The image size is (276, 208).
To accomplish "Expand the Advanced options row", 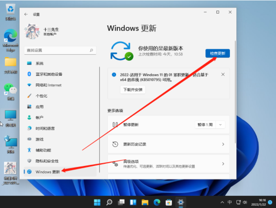I will pos(169,163).
